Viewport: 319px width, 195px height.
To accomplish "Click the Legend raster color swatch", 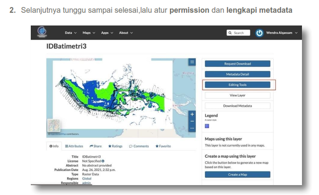I will (207, 126).
